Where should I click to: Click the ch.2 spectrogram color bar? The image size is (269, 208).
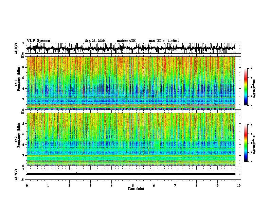[246, 143]
